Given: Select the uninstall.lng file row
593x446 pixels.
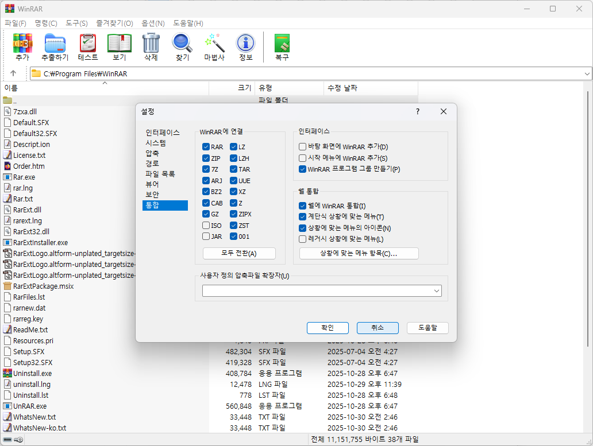Looking at the screenshot, I should tap(209, 385).
